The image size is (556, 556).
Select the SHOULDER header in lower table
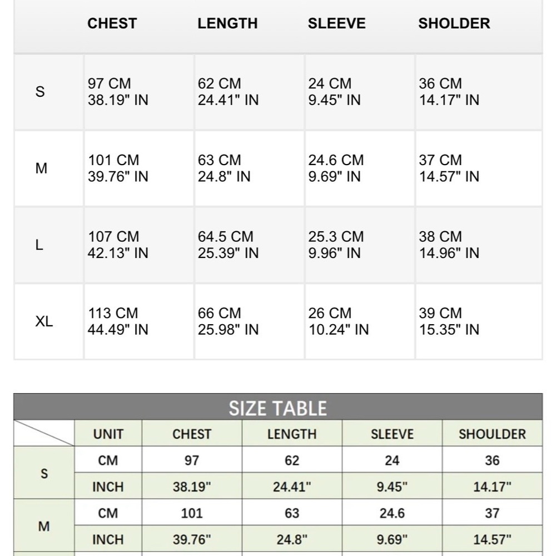(492, 434)
